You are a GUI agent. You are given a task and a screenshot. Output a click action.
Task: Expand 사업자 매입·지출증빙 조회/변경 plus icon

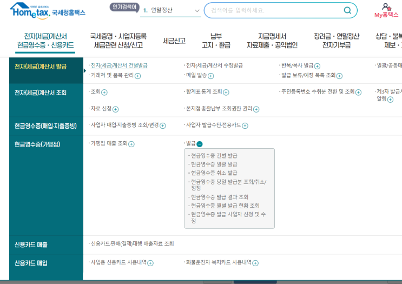163,126
